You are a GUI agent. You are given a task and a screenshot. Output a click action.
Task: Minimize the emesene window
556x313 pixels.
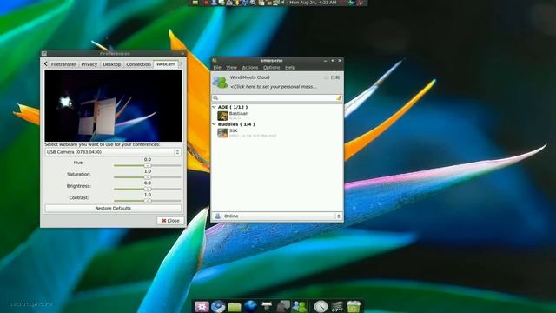[x=325, y=61]
